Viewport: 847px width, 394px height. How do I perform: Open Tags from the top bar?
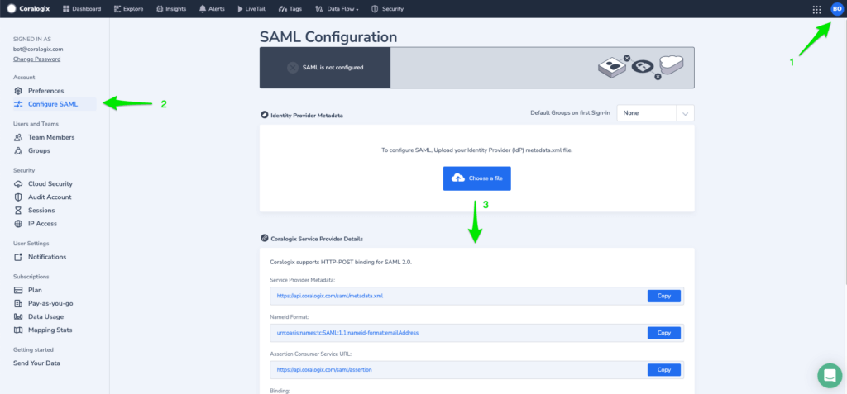pos(290,8)
